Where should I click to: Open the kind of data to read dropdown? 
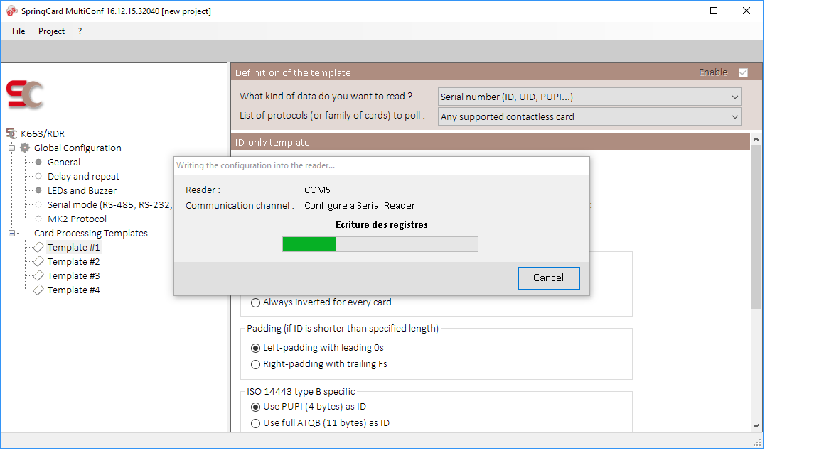pos(589,97)
